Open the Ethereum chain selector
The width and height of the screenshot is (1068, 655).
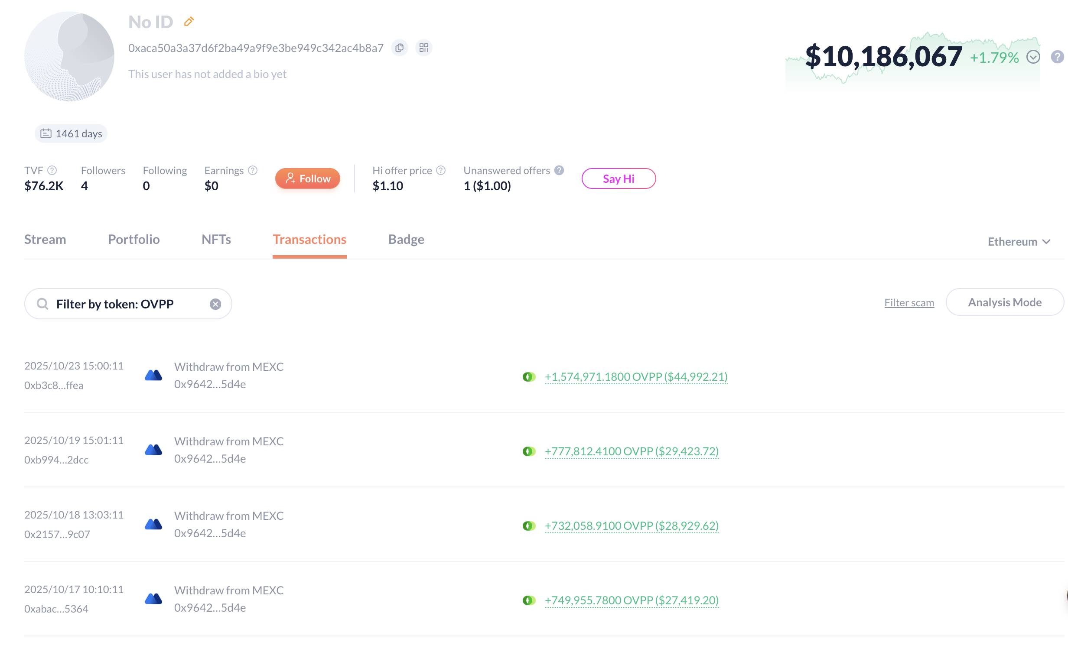pos(1019,242)
